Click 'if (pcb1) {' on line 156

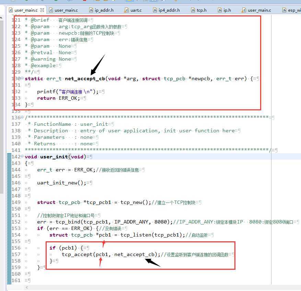point(66,248)
